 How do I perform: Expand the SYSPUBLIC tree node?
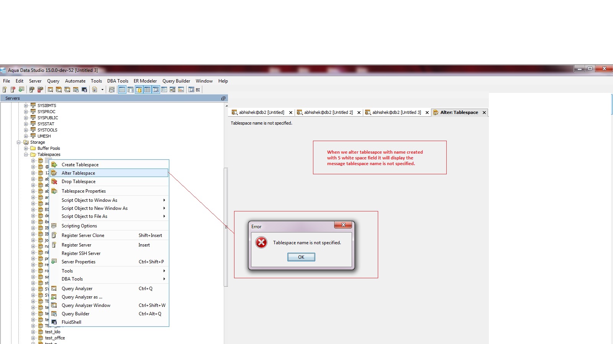pyautogui.click(x=26, y=118)
